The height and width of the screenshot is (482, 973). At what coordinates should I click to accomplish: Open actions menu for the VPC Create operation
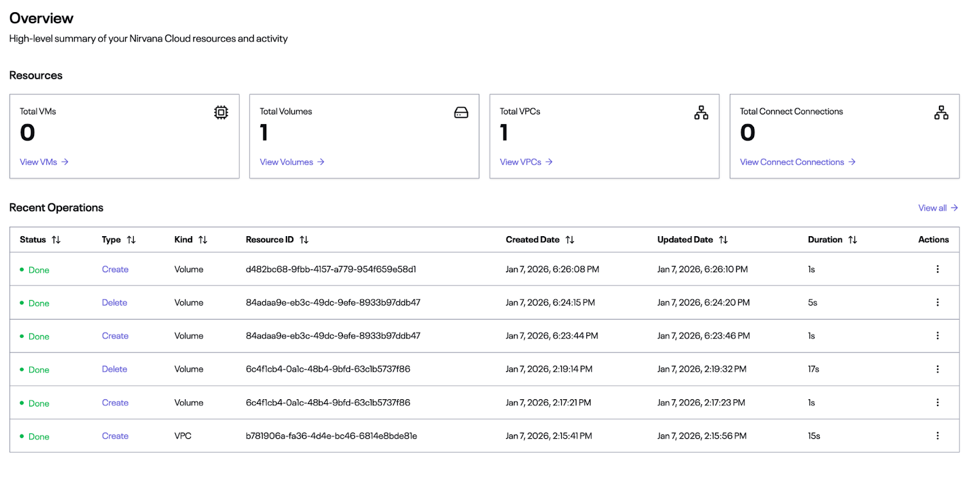click(937, 436)
